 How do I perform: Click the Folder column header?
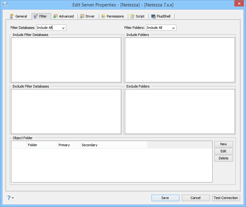(42, 145)
